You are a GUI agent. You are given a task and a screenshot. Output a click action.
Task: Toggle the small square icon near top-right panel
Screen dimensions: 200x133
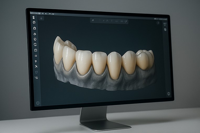click(158, 23)
